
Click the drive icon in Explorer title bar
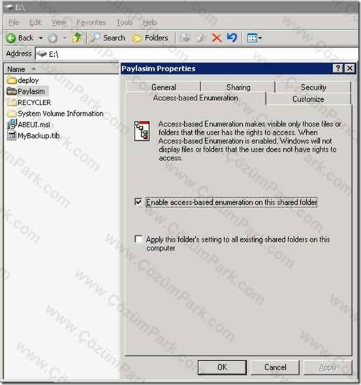[x=8, y=7]
